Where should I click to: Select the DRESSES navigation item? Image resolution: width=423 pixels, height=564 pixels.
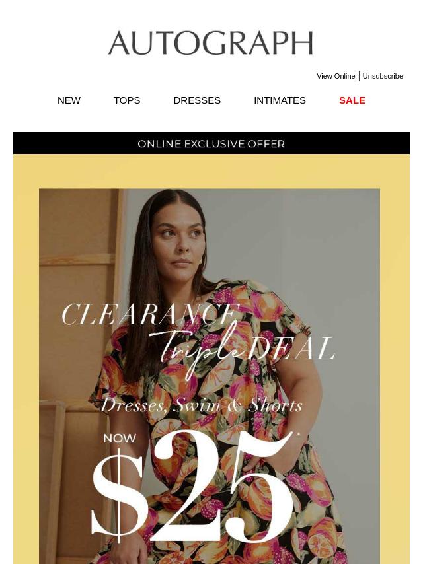click(x=197, y=100)
